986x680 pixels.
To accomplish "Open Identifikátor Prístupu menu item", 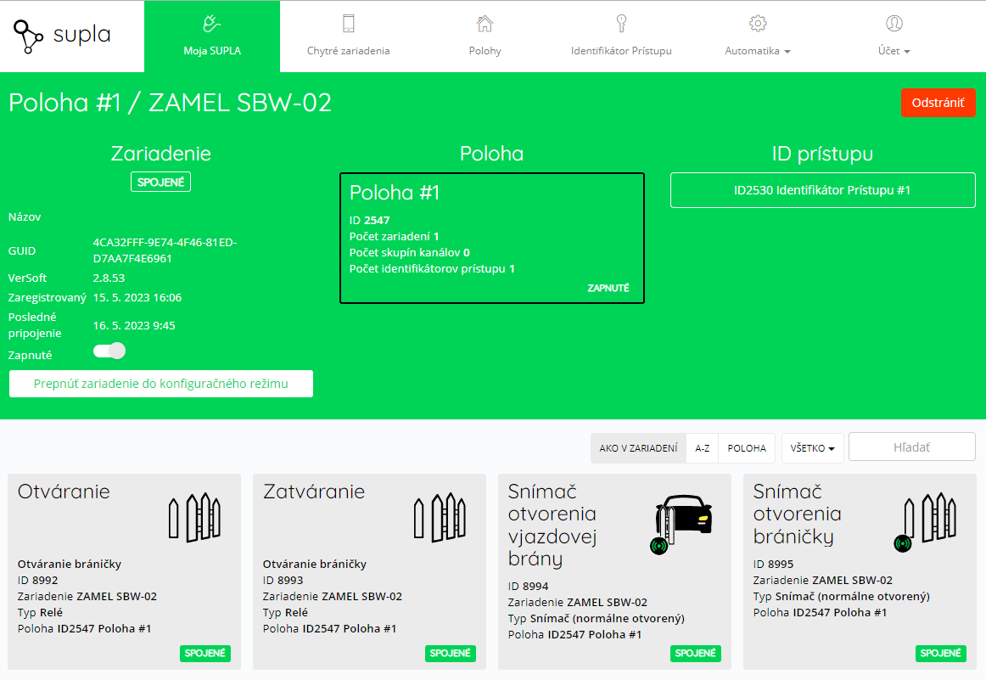I will (x=621, y=37).
